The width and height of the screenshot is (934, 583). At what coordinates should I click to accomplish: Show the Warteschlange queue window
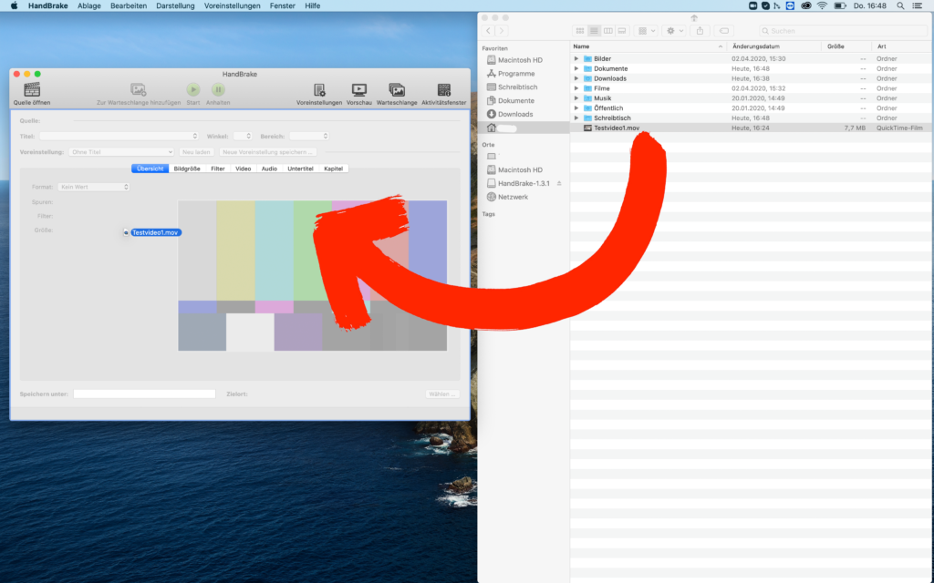point(397,90)
